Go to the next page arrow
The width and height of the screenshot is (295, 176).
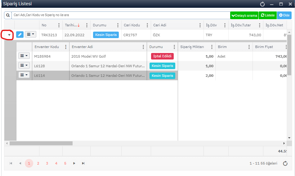click(74, 163)
